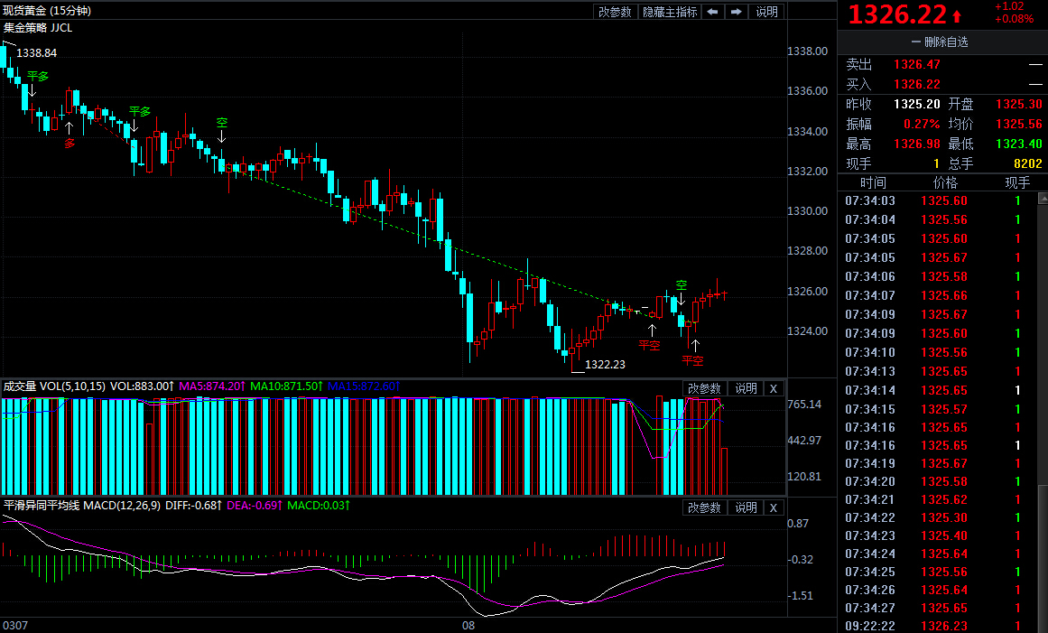Click the 昨收 value 1325.20
1048x633 pixels.
(917, 104)
